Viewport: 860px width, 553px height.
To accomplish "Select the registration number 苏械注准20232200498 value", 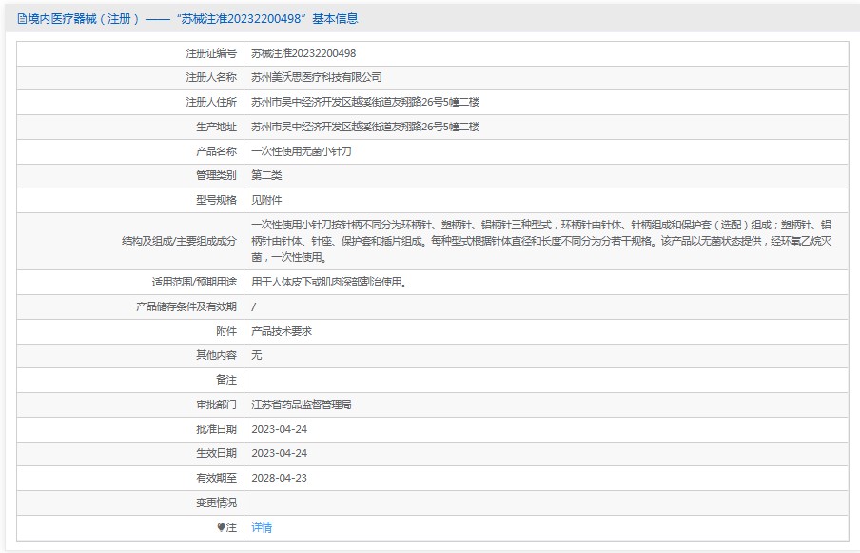I will (x=303, y=53).
